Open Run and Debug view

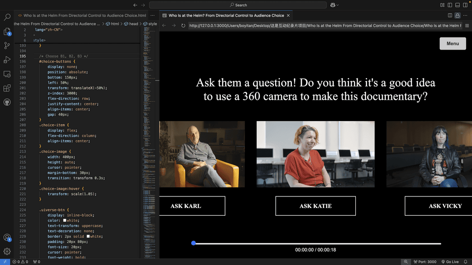(7, 59)
